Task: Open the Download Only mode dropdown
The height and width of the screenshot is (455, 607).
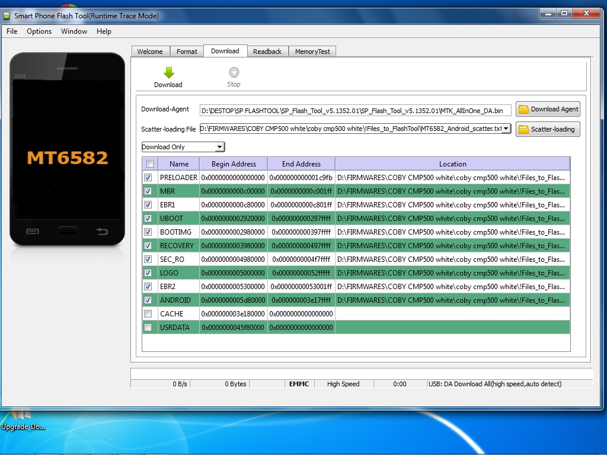Action: tap(183, 147)
